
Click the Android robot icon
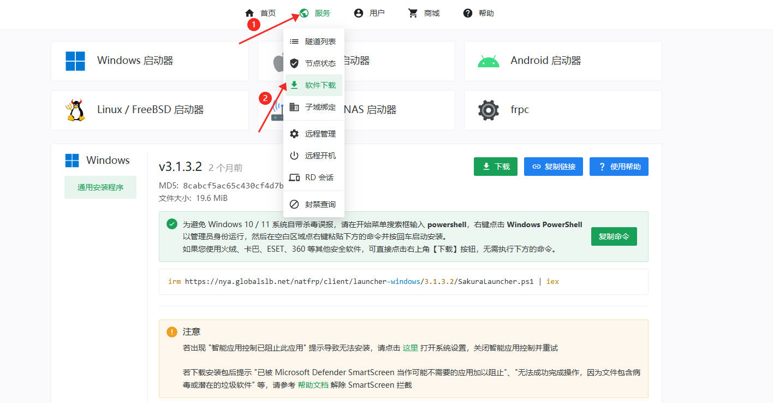click(x=488, y=61)
